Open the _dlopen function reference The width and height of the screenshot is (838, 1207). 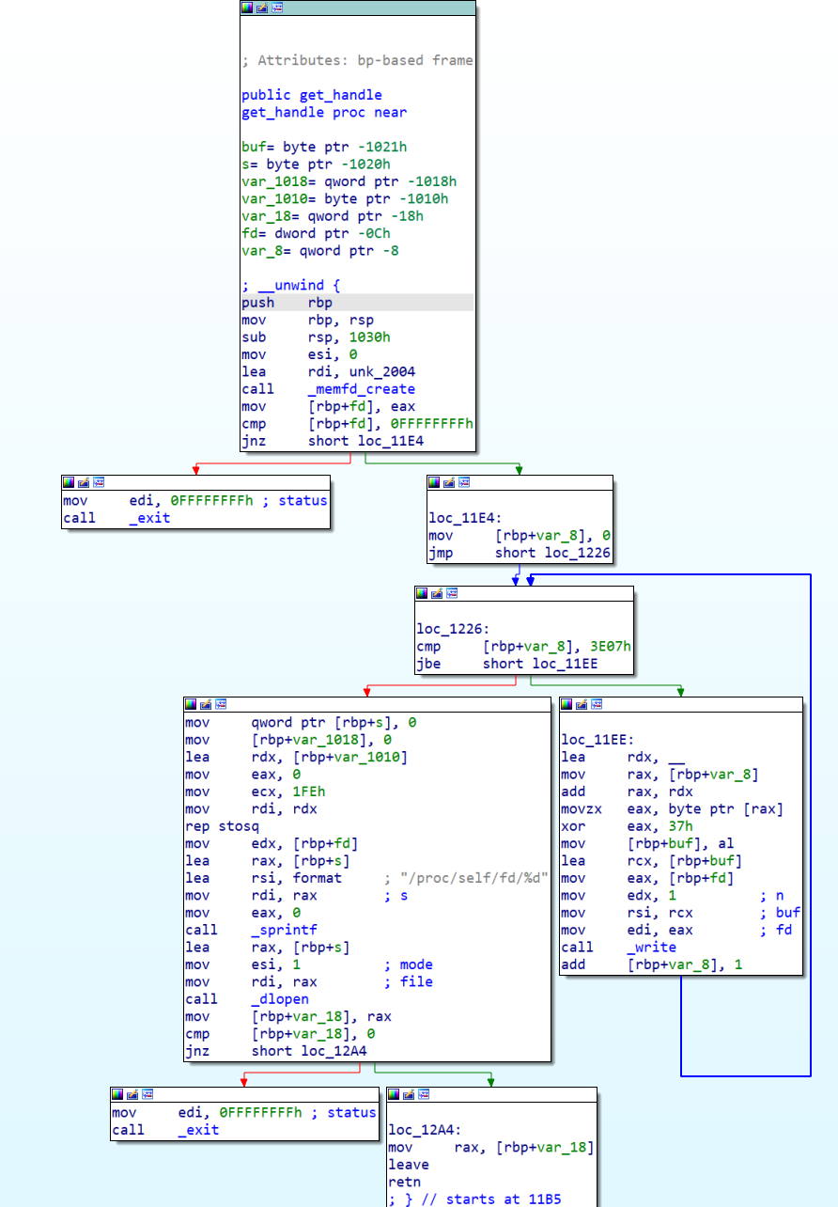point(278,998)
